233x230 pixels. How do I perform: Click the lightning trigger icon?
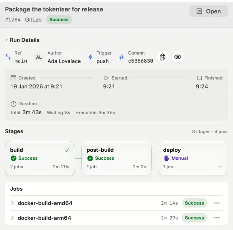tap(90, 57)
